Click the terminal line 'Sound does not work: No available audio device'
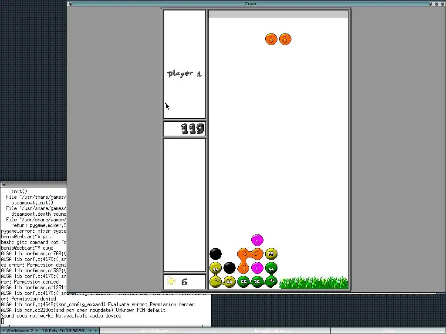 coord(61,316)
